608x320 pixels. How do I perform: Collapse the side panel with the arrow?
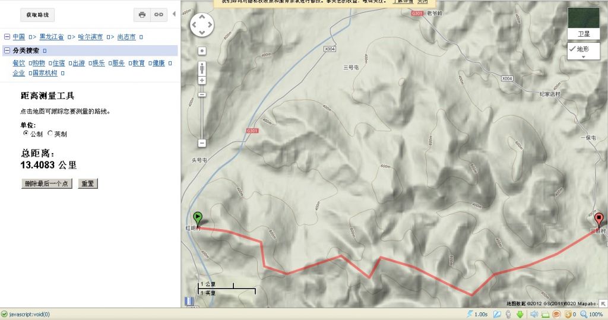click(174, 14)
